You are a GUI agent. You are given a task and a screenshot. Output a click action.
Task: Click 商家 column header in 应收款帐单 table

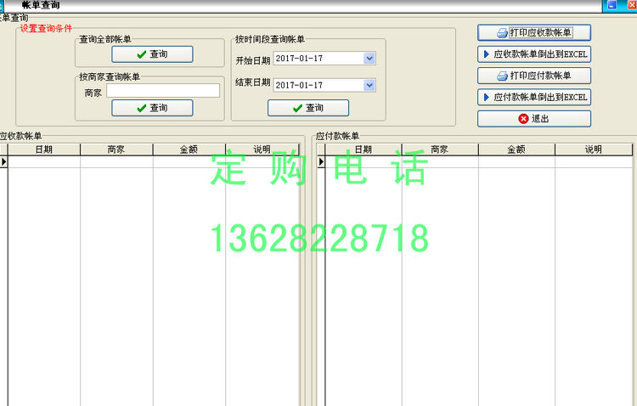tap(116, 149)
